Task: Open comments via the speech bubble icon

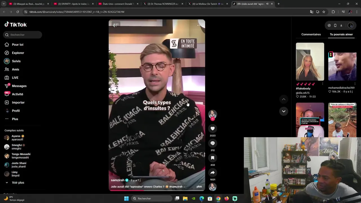Action: tap(213, 143)
